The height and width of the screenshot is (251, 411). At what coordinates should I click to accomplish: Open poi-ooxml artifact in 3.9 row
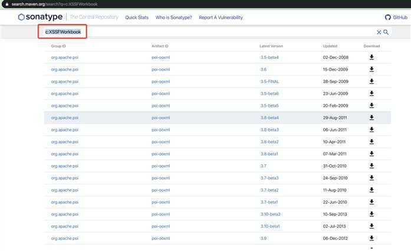click(x=160, y=238)
